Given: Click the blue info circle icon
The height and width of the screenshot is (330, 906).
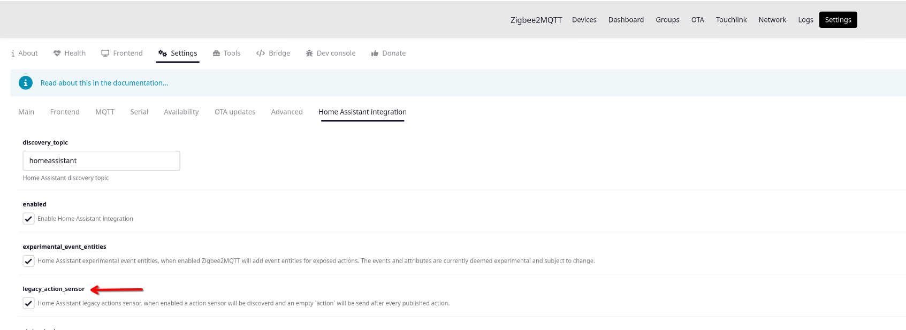Looking at the screenshot, I should [25, 83].
